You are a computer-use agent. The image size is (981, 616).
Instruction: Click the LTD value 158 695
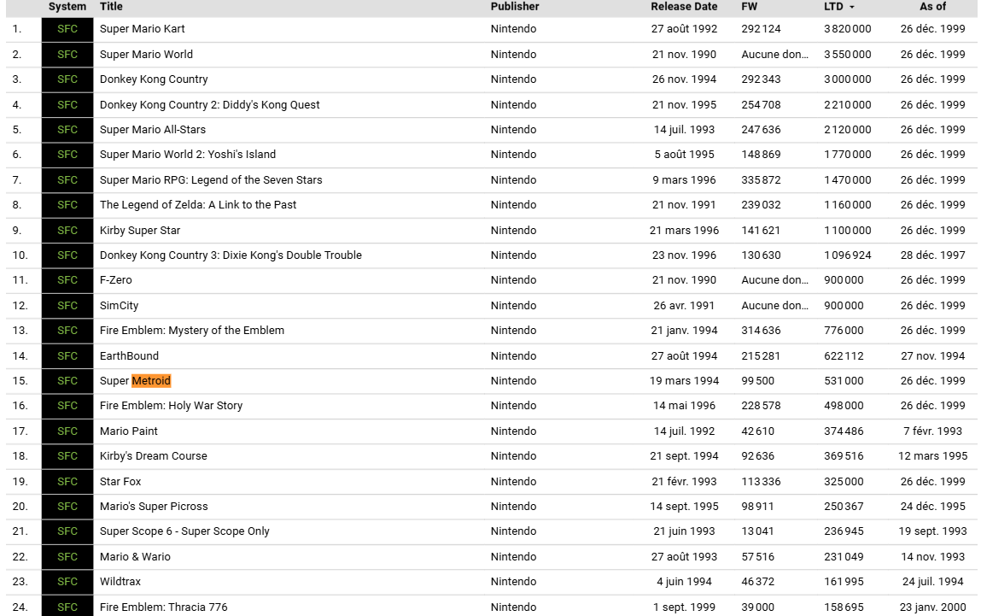pos(844,607)
